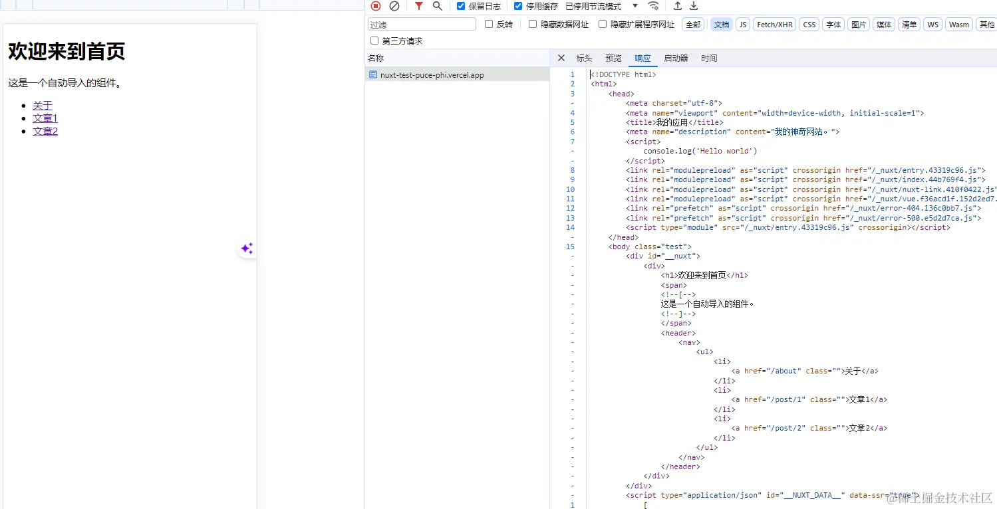Viewport: 997px width, 509px height.
Task: Click the href="/post/2" anchor code line
Action: pyautogui.click(x=809, y=428)
